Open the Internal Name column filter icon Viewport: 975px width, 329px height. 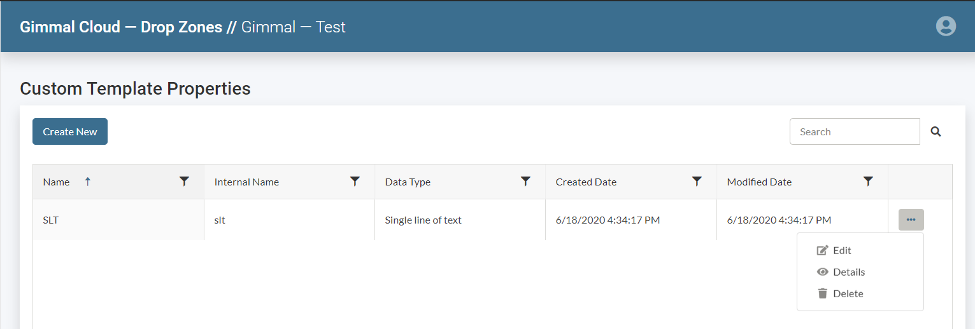[355, 182]
